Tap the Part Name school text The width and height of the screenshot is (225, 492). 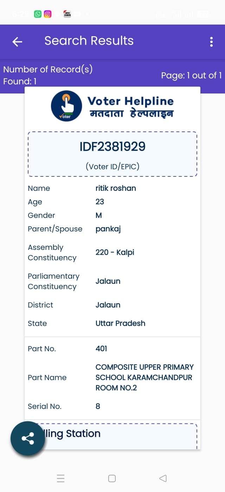144,377
